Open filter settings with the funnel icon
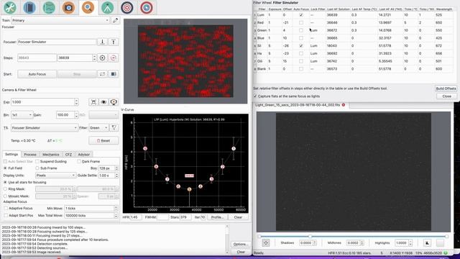Viewport: 460px width, 259px height. 114,128
